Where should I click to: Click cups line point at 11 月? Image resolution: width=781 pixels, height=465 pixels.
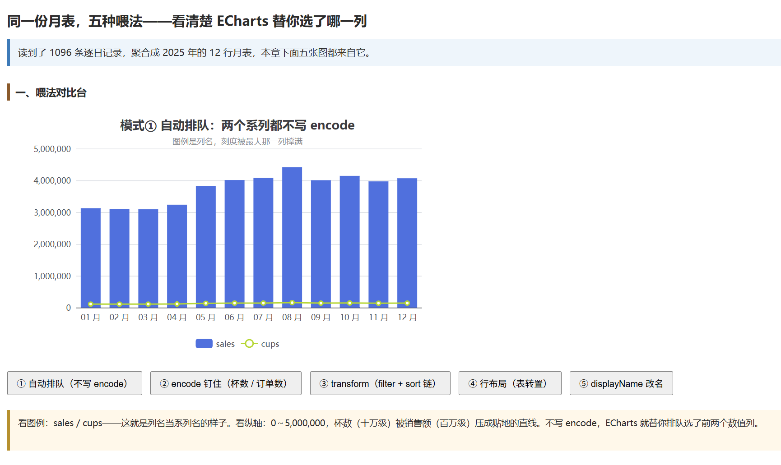coord(378,303)
